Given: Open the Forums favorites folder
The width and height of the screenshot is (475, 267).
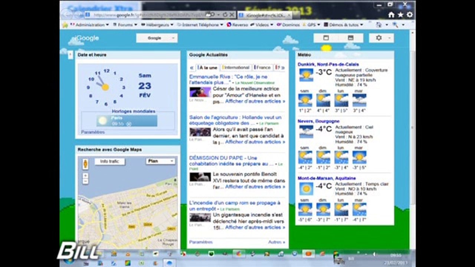Looking at the screenshot, I should tap(125, 25).
